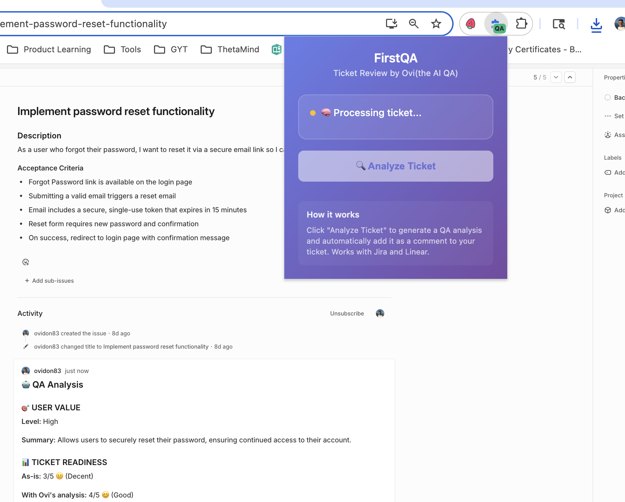Click Add sub-issues
625x502 pixels.
coord(49,281)
